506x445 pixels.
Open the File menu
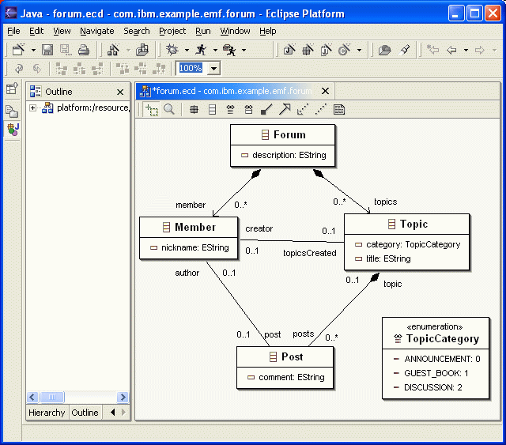(x=13, y=31)
